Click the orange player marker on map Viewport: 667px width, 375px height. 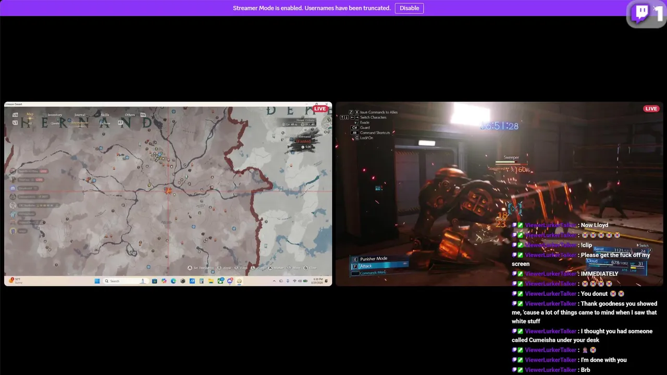click(168, 191)
